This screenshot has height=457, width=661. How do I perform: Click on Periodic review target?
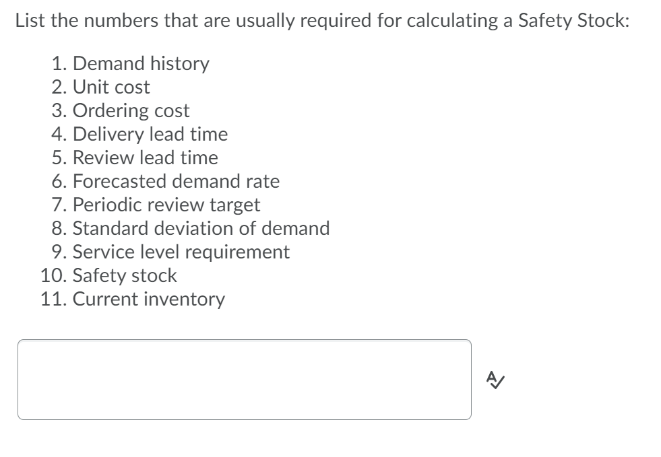(x=166, y=205)
